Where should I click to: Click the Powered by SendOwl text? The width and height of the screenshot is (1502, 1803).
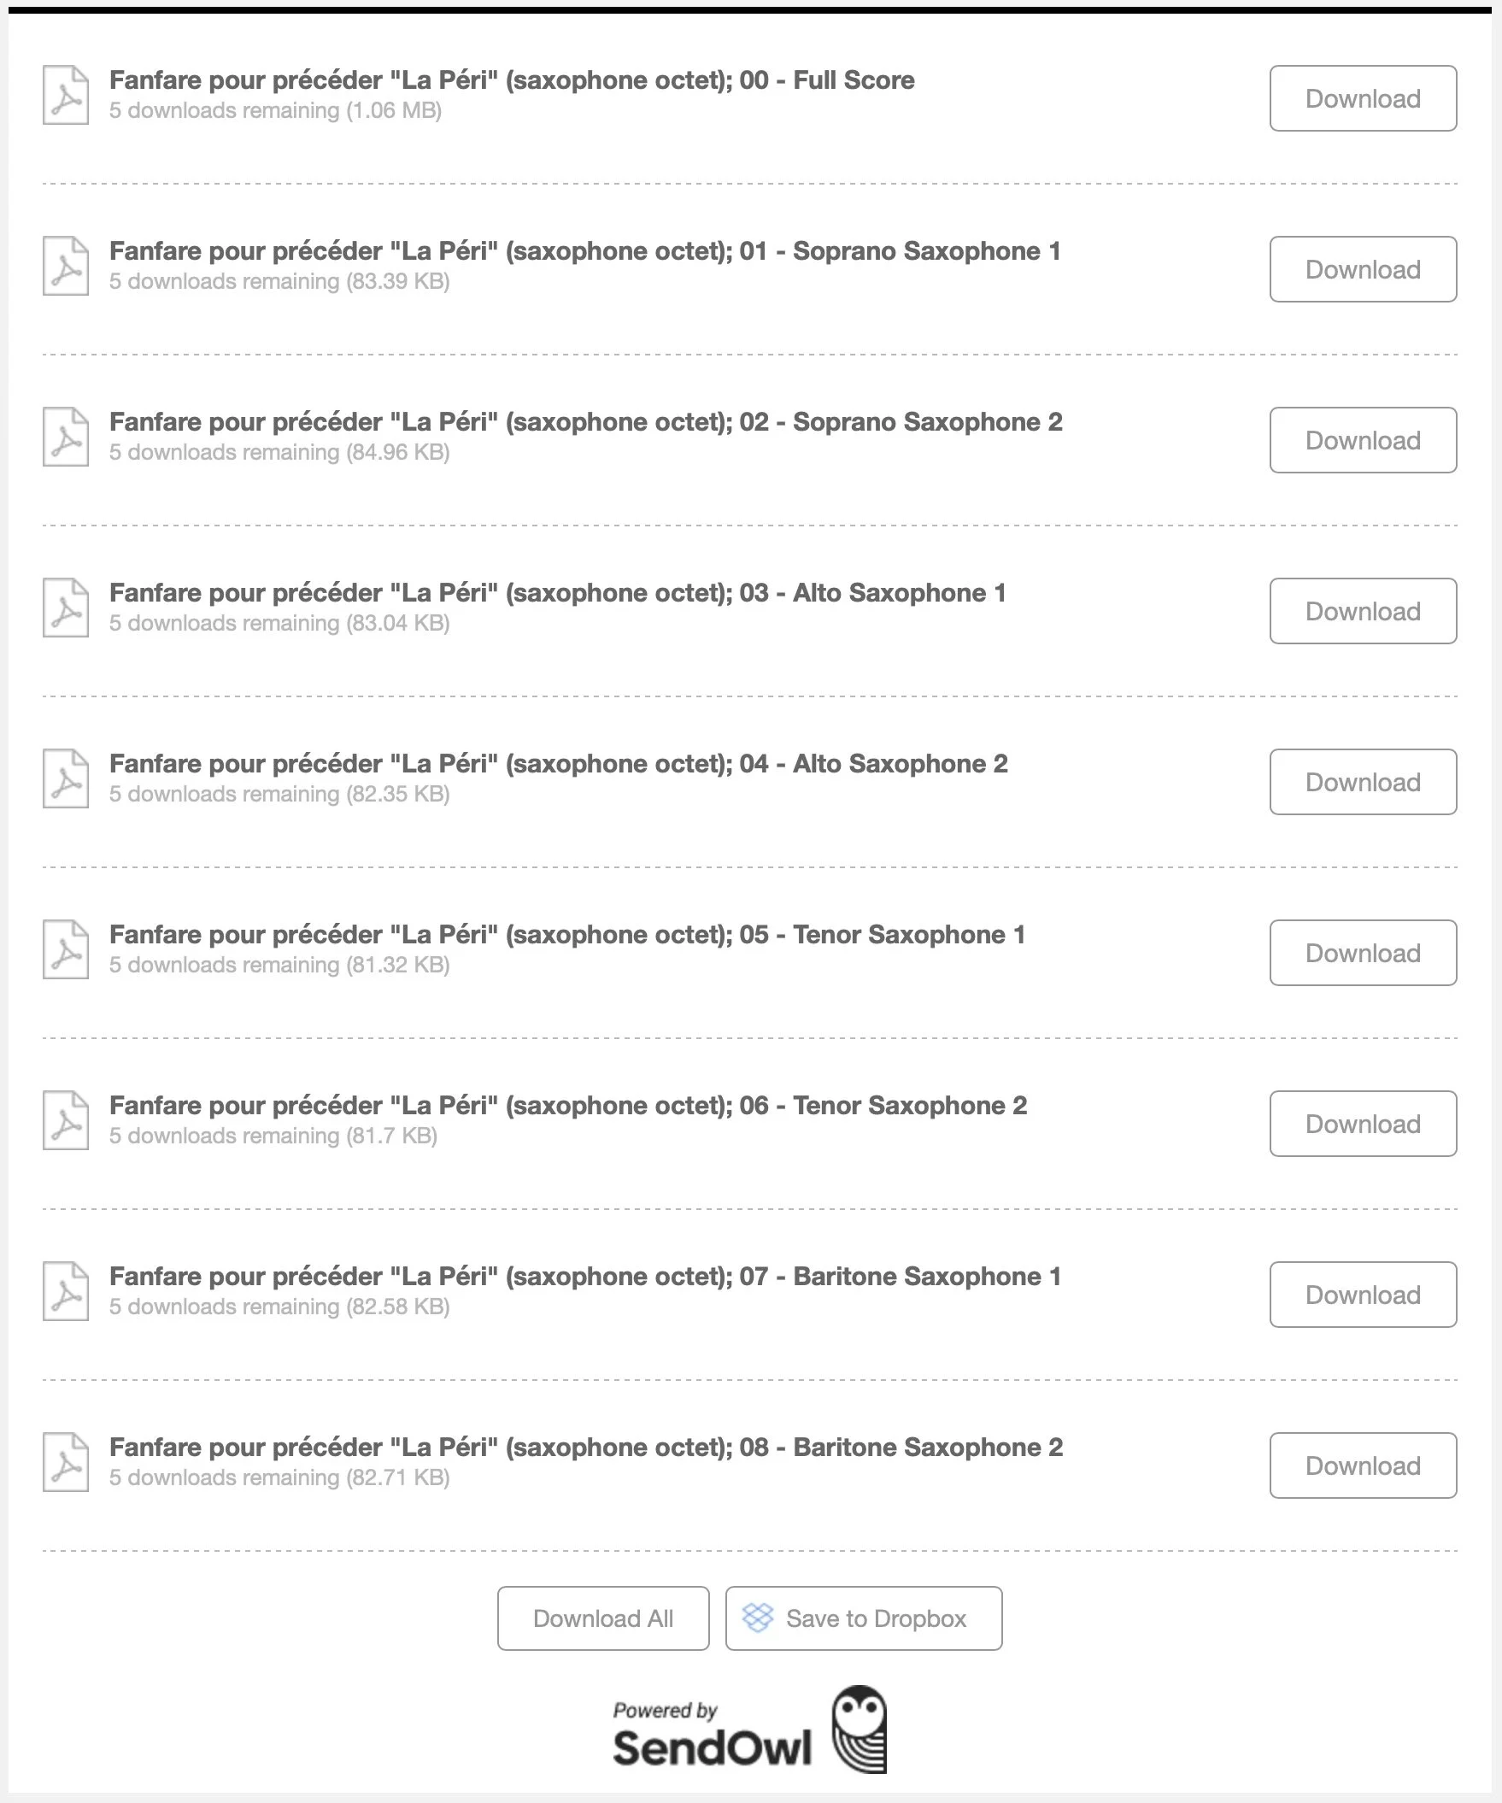click(712, 1735)
